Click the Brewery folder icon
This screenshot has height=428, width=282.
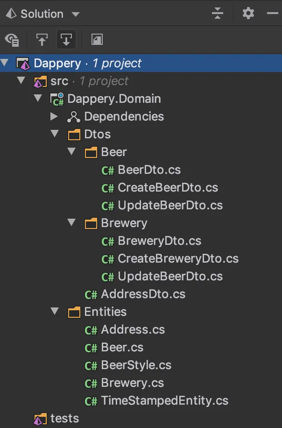(91, 223)
